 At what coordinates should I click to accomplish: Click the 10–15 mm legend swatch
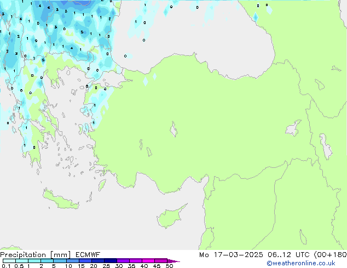[72, 261]
